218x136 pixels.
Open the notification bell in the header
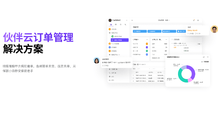click(x=194, y=20)
